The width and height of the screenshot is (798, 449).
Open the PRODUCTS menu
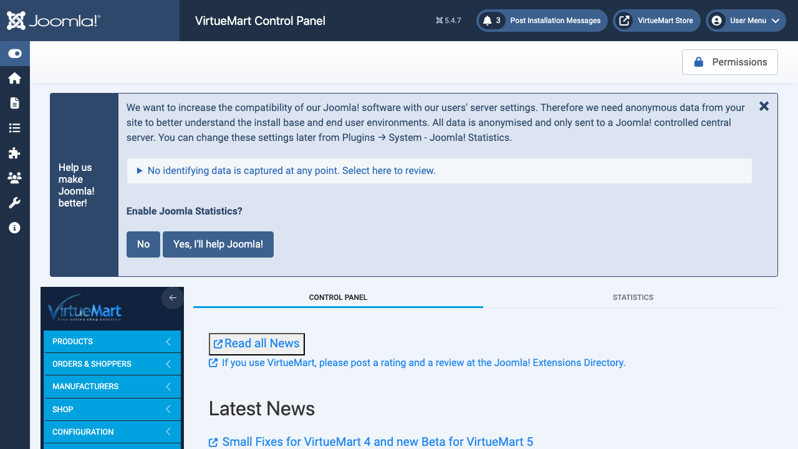coord(112,342)
